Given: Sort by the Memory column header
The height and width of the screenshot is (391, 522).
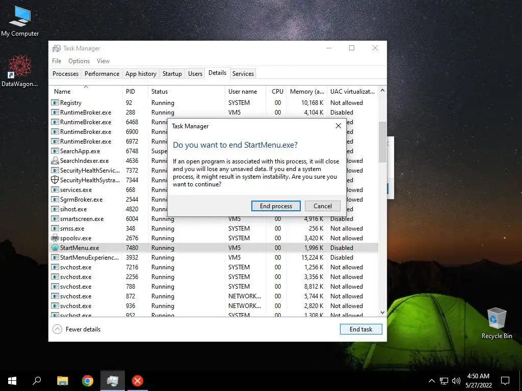Looking at the screenshot, I should [307, 92].
